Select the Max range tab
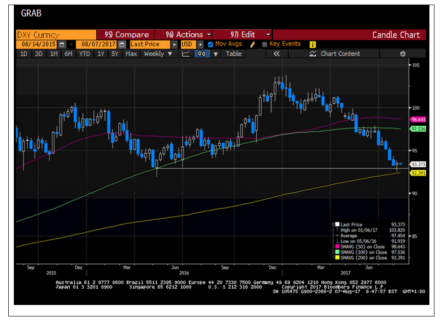This screenshot has width=440, height=322. [x=131, y=54]
